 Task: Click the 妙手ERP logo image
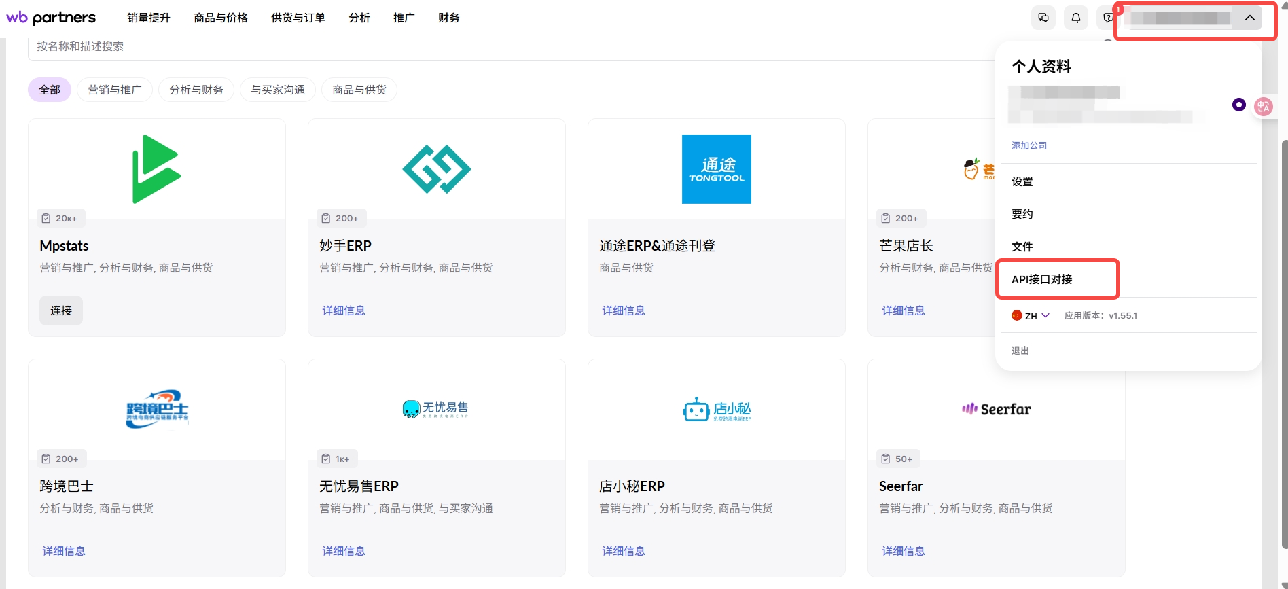(x=437, y=169)
